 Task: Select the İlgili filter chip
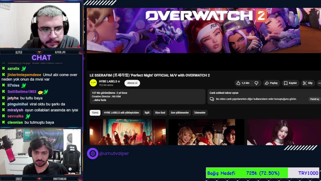coord(147,113)
